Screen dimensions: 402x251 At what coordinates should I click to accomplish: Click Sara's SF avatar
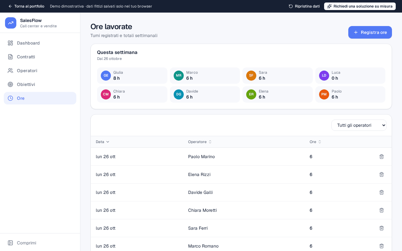[x=251, y=76]
